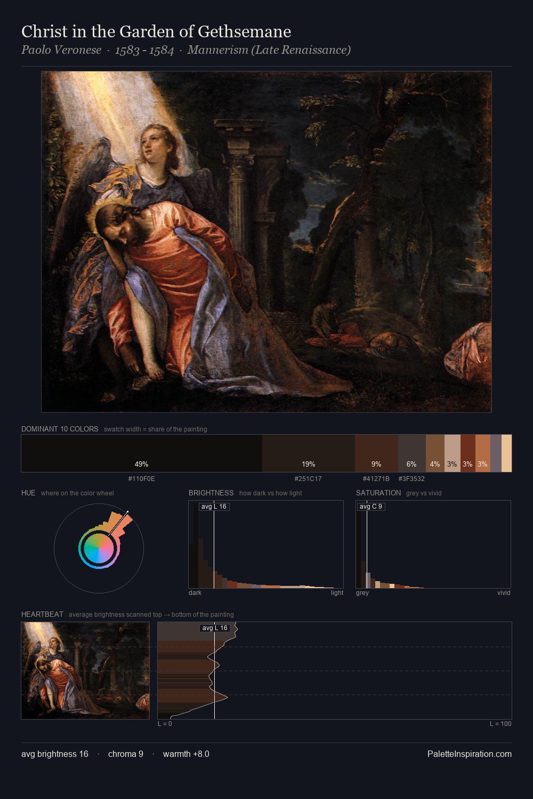Click the hue color wheel
This screenshot has height=799, width=533.
99,548
